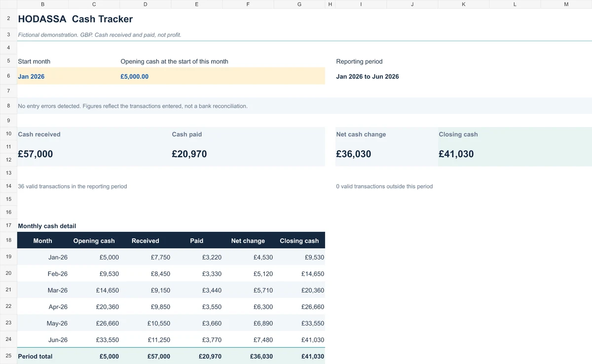This screenshot has height=364, width=592.
Task: Click the Closing cash card label
Action: point(458,134)
